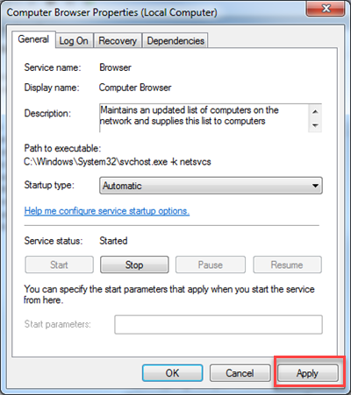
Task: Click the Cancel button
Action: (x=240, y=373)
